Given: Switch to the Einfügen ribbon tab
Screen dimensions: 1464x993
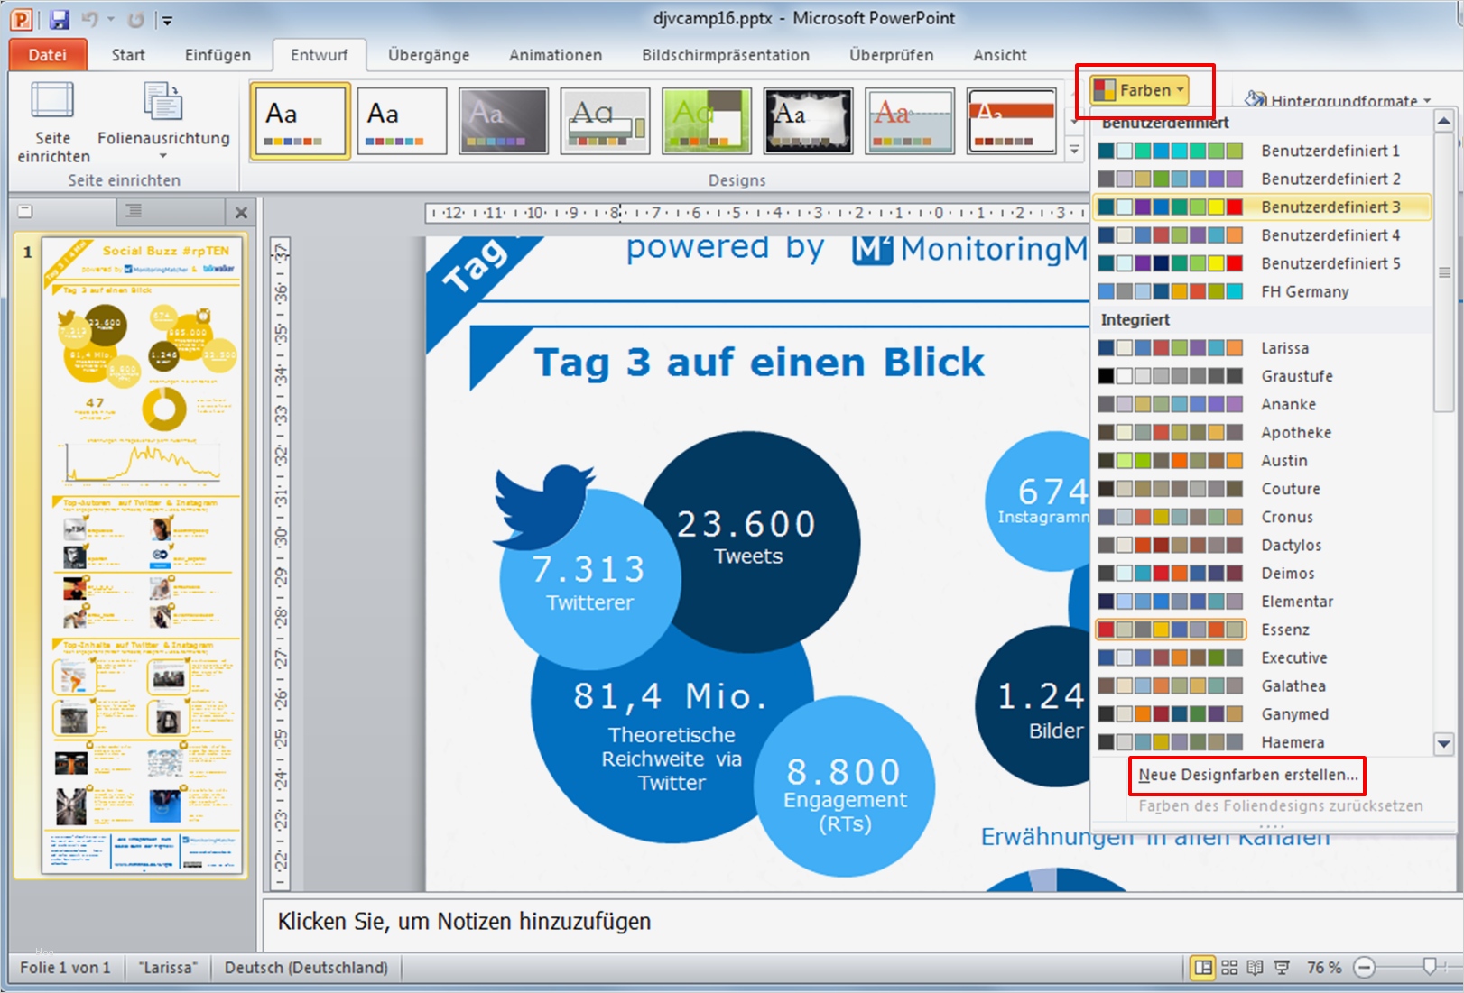Looking at the screenshot, I should click(218, 55).
